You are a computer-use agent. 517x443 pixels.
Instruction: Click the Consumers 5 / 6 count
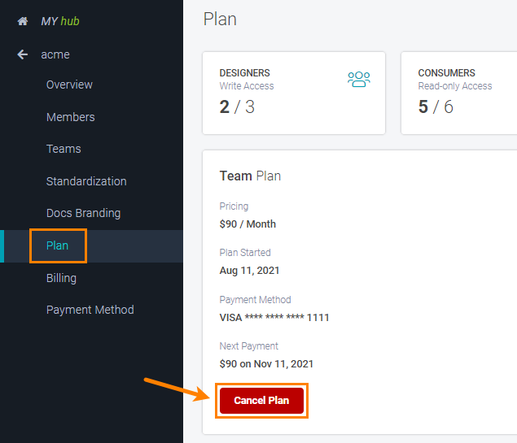[x=436, y=106]
